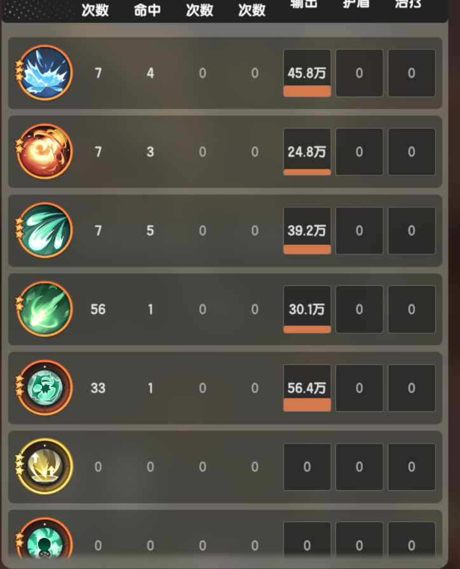Open the teal wind blades skill icon
The width and height of the screenshot is (460, 569).
(x=44, y=230)
